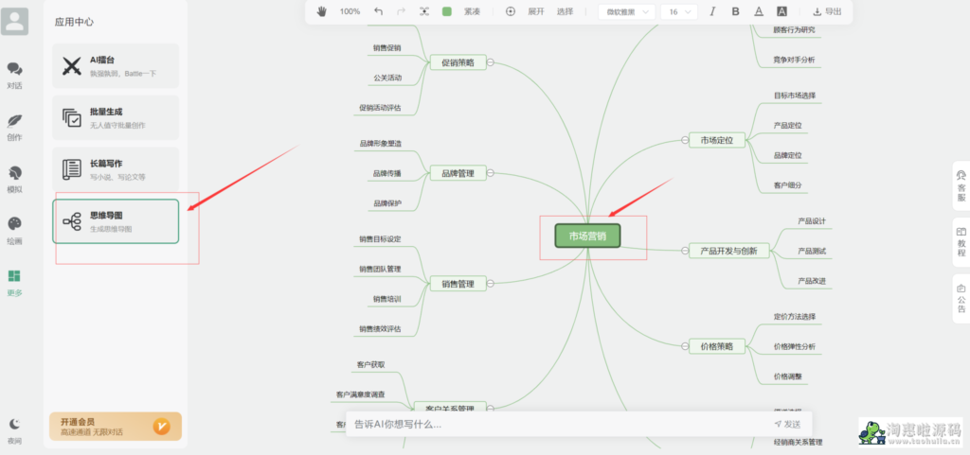Click the 开通会员 membership banner
970x455 pixels.
[116, 427]
